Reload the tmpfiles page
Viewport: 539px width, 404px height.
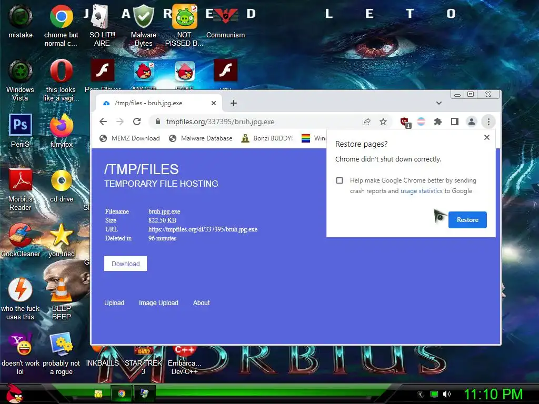(137, 122)
